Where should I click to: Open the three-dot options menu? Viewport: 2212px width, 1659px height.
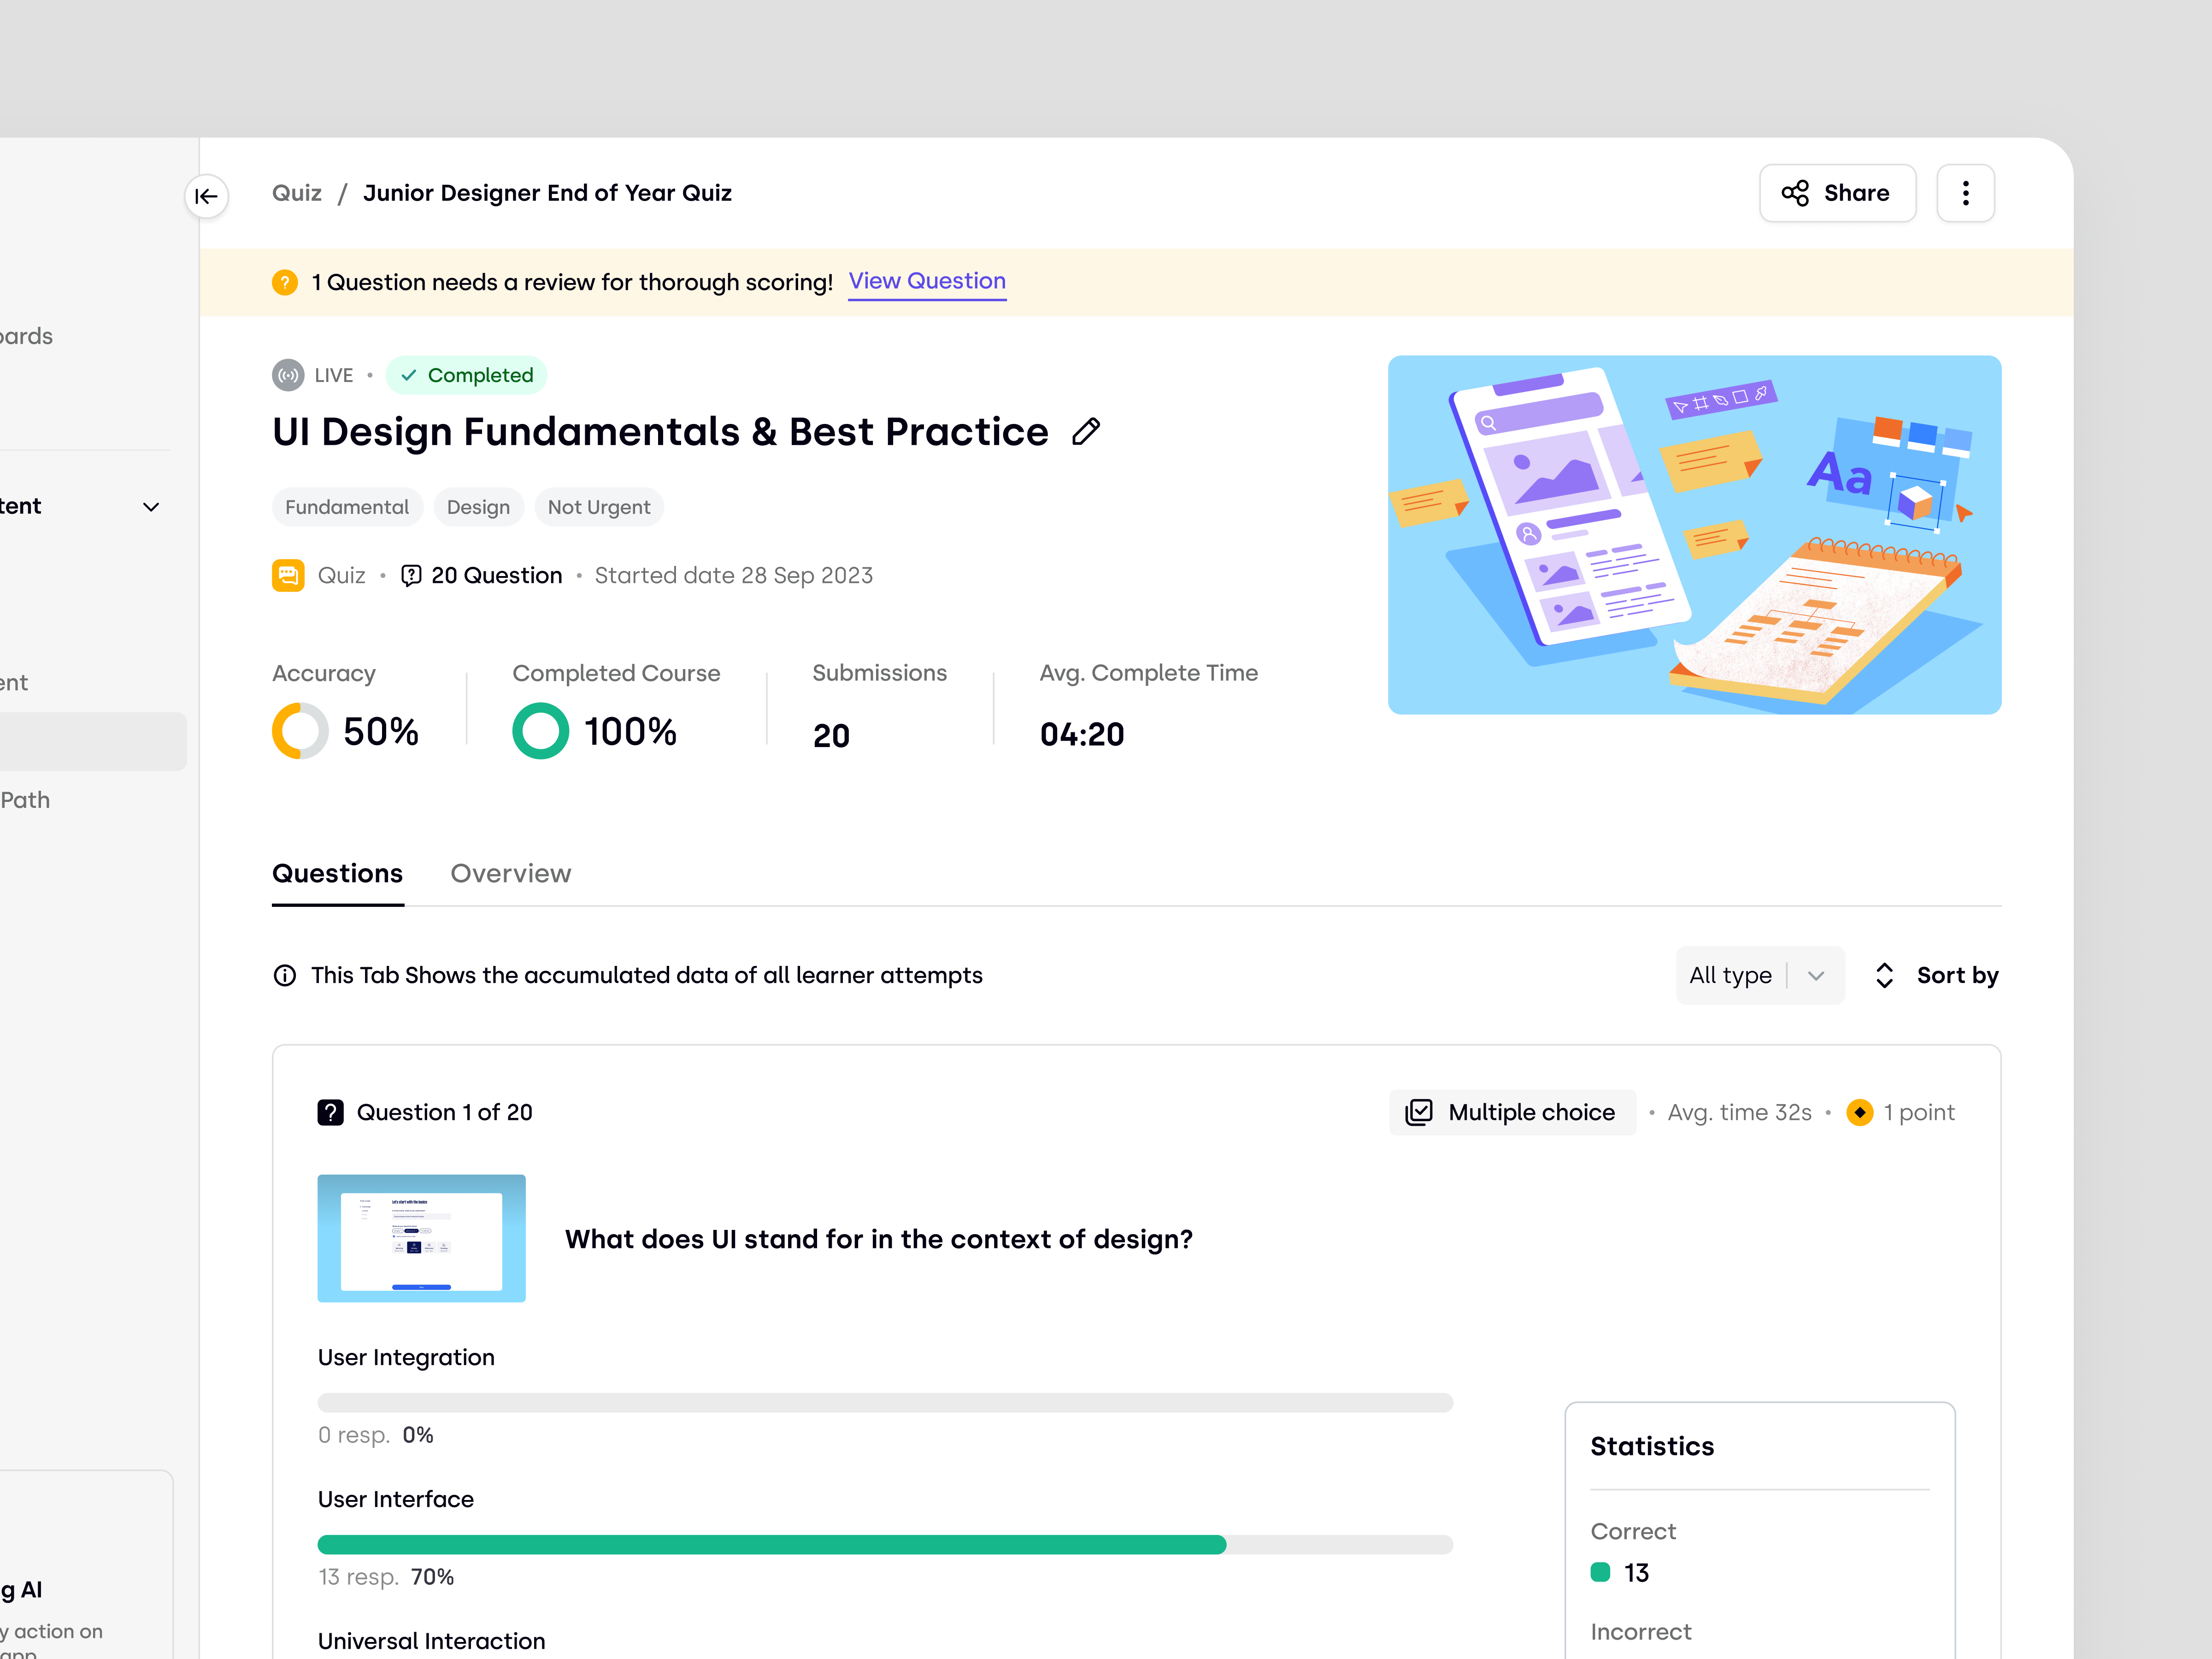pyautogui.click(x=1965, y=193)
